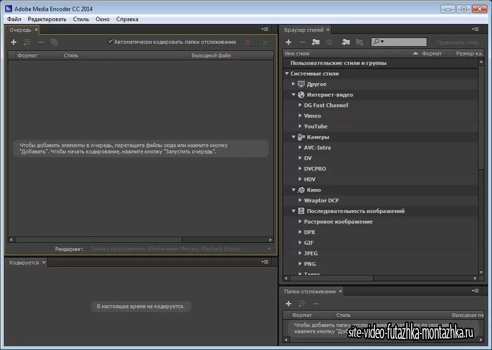
Task: Expand JPEG presets
Action: pos(300,253)
